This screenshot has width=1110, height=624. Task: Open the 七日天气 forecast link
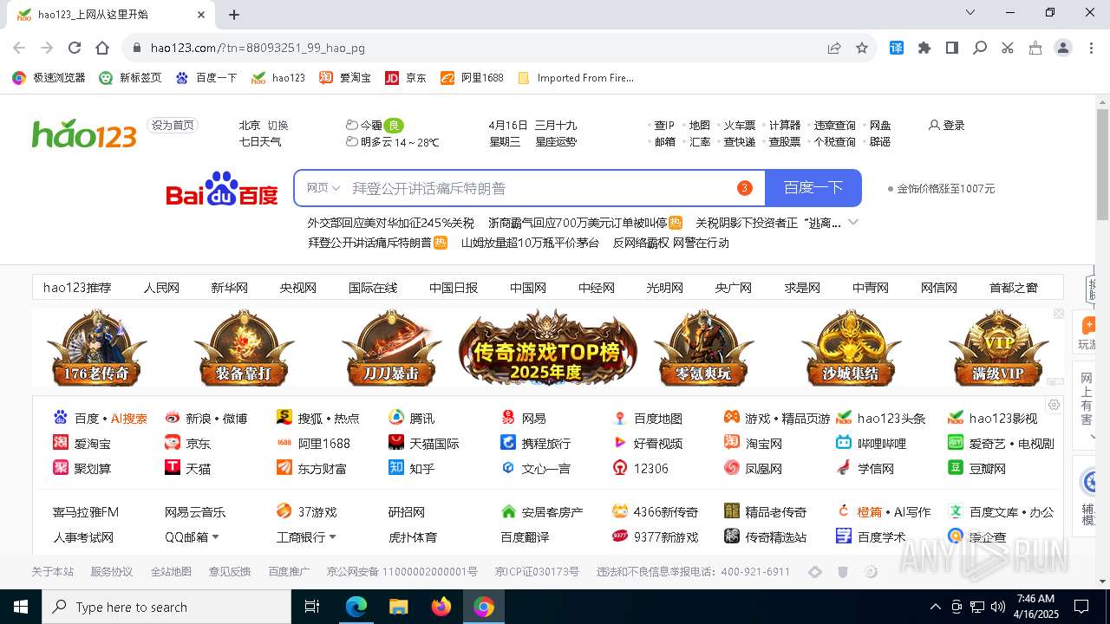[x=260, y=142]
